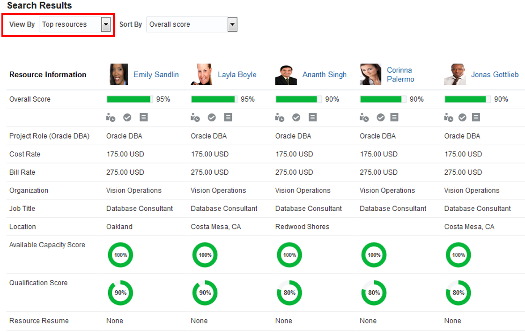
Task: Open Emily Sandlin's profile link
Action: pyautogui.click(x=156, y=74)
